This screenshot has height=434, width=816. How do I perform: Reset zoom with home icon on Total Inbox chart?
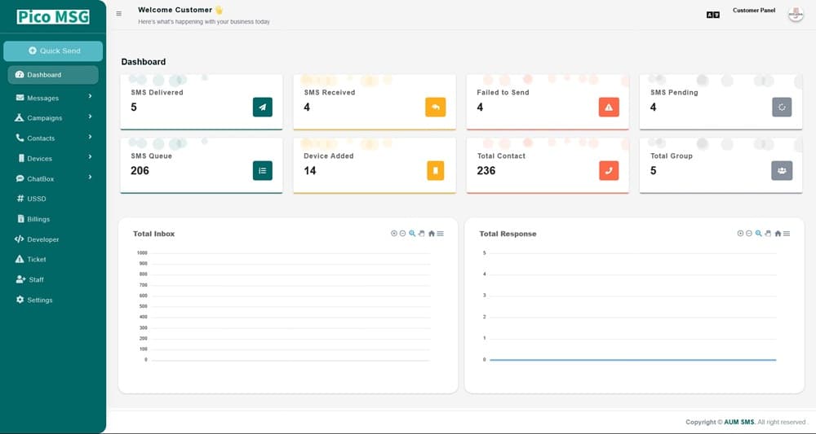pos(432,234)
